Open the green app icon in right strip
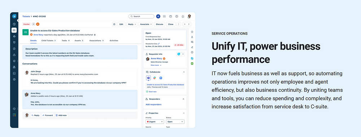 [x=192, y=63]
